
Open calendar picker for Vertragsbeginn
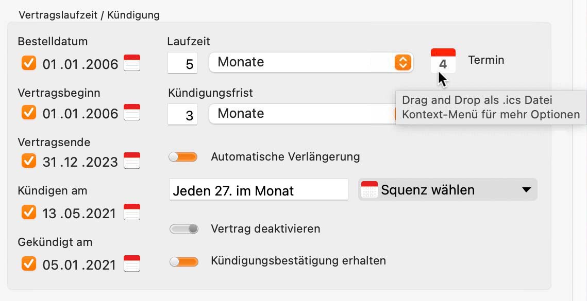point(132,112)
